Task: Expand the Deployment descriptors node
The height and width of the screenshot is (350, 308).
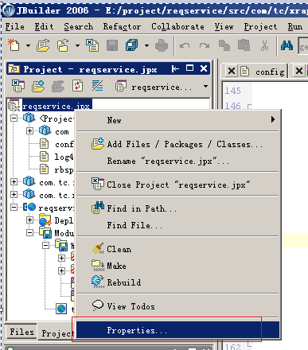Action: click(29, 220)
